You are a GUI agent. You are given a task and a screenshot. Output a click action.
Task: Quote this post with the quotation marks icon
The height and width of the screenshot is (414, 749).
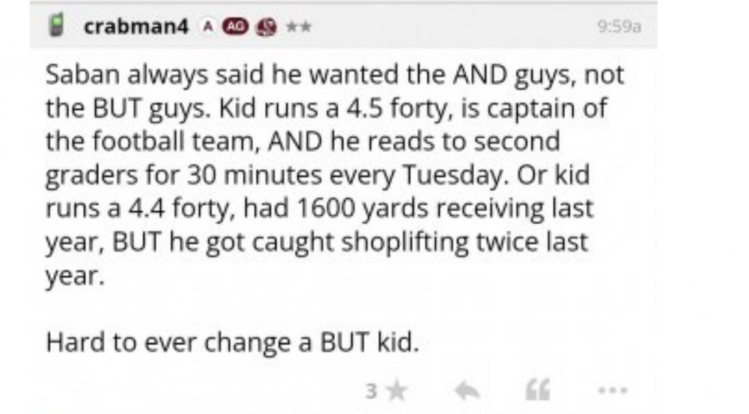pos(537,390)
